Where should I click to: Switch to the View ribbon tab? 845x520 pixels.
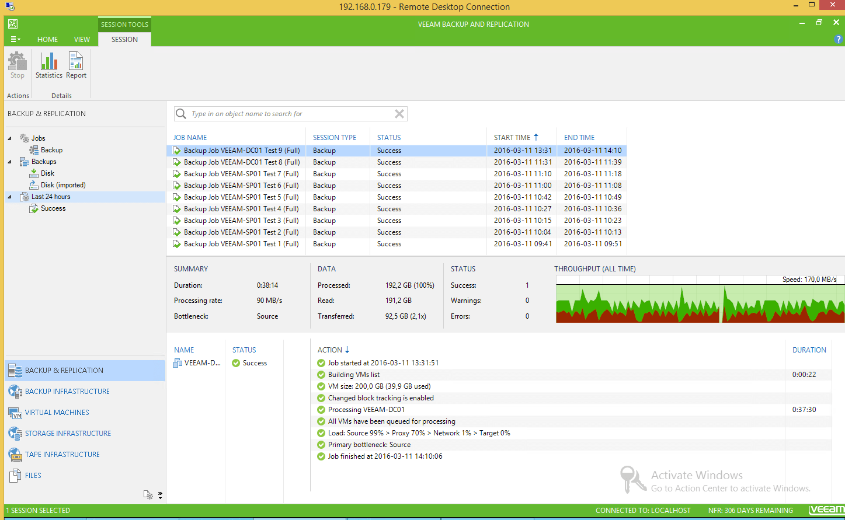(x=82, y=39)
